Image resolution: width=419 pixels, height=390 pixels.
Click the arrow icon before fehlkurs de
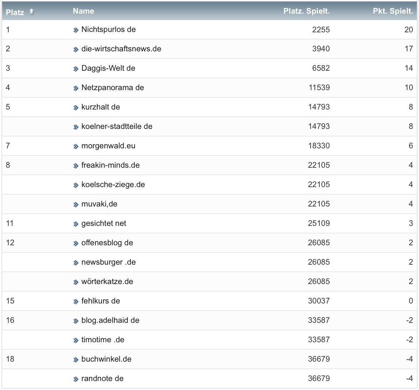coord(76,301)
